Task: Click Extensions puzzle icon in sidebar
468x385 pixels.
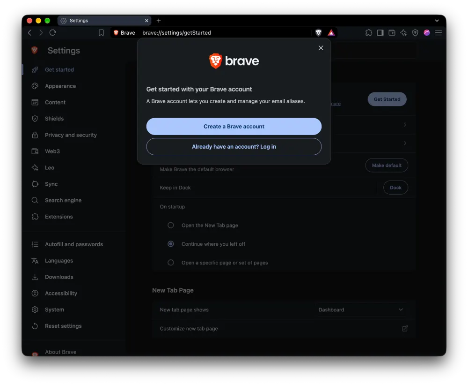Action: (35, 217)
